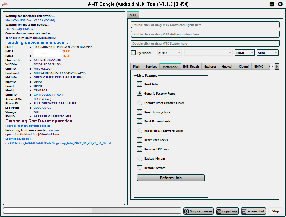Image resolution: width=286 pixels, height=217 pixels.
Task: Select Backup Nvram option
Action: click(140, 158)
